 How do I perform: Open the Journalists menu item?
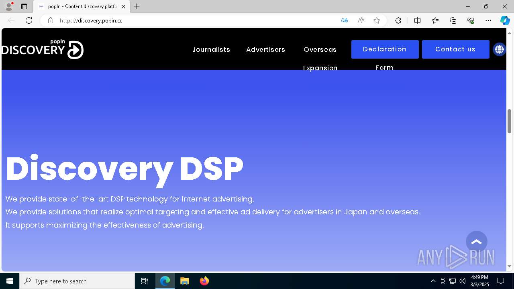(x=211, y=49)
